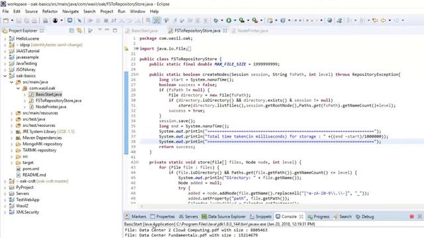424x238 pixels.
Task: Maximize the Project Explorer panel
Action: point(115,30)
